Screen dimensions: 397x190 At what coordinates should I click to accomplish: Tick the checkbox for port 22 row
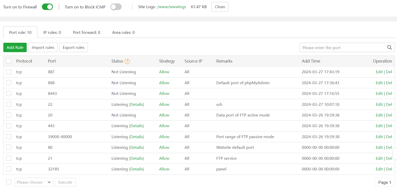9,104
